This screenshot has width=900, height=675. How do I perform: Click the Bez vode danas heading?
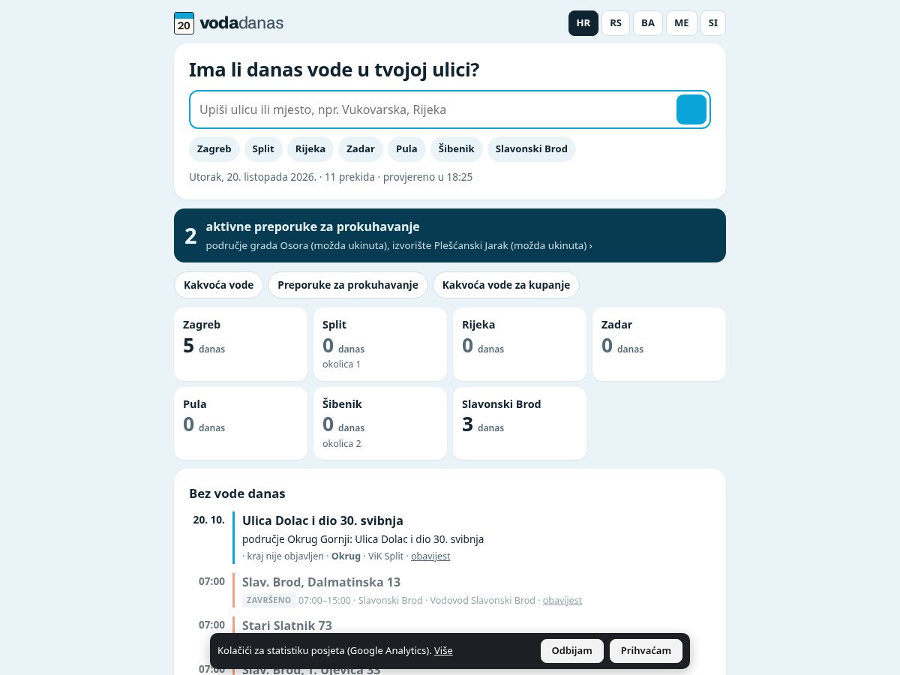(237, 493)
